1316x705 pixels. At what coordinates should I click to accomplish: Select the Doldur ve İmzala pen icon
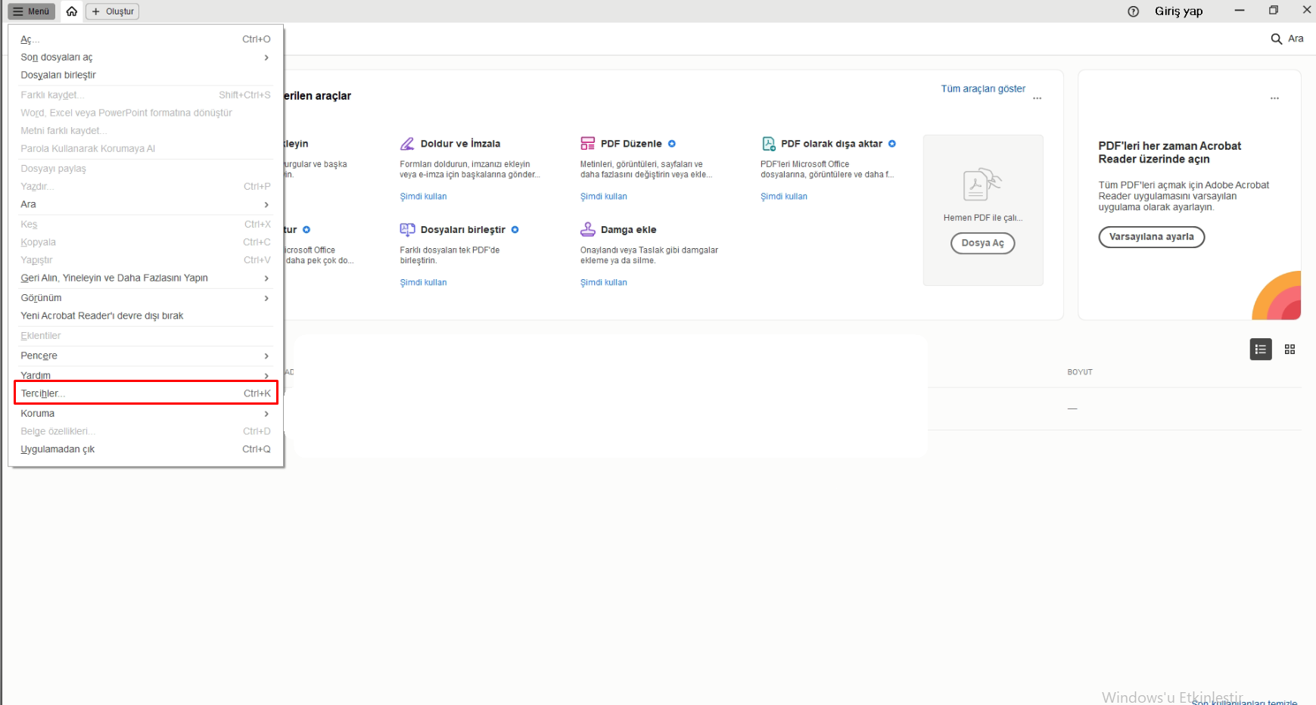point(407,144)
